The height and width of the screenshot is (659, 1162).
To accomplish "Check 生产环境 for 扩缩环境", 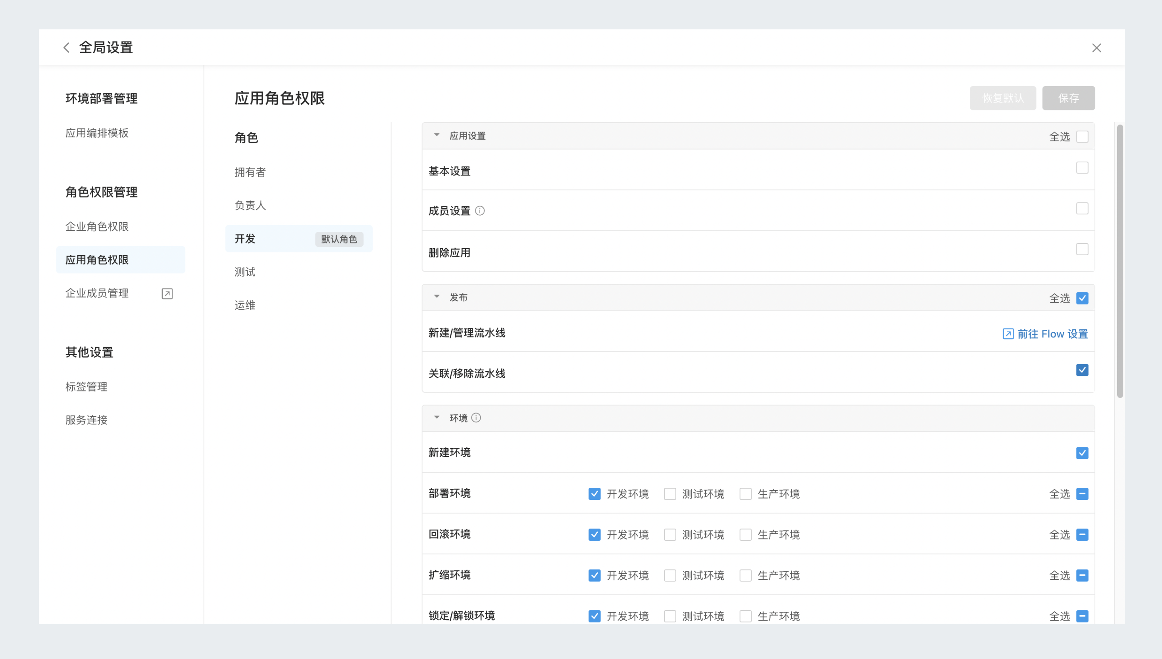I will click(x=746, y=575).
